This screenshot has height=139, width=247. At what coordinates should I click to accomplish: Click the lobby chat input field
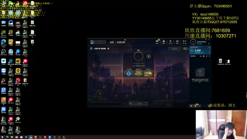(106, 104)
